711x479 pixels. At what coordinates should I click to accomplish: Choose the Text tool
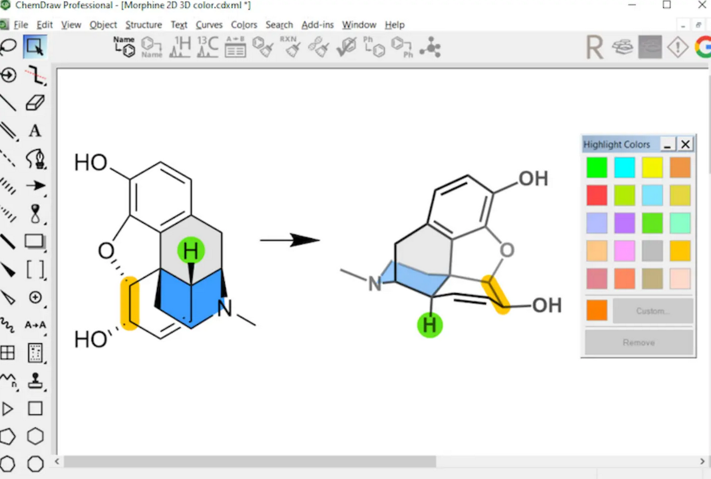coord(35,131)
